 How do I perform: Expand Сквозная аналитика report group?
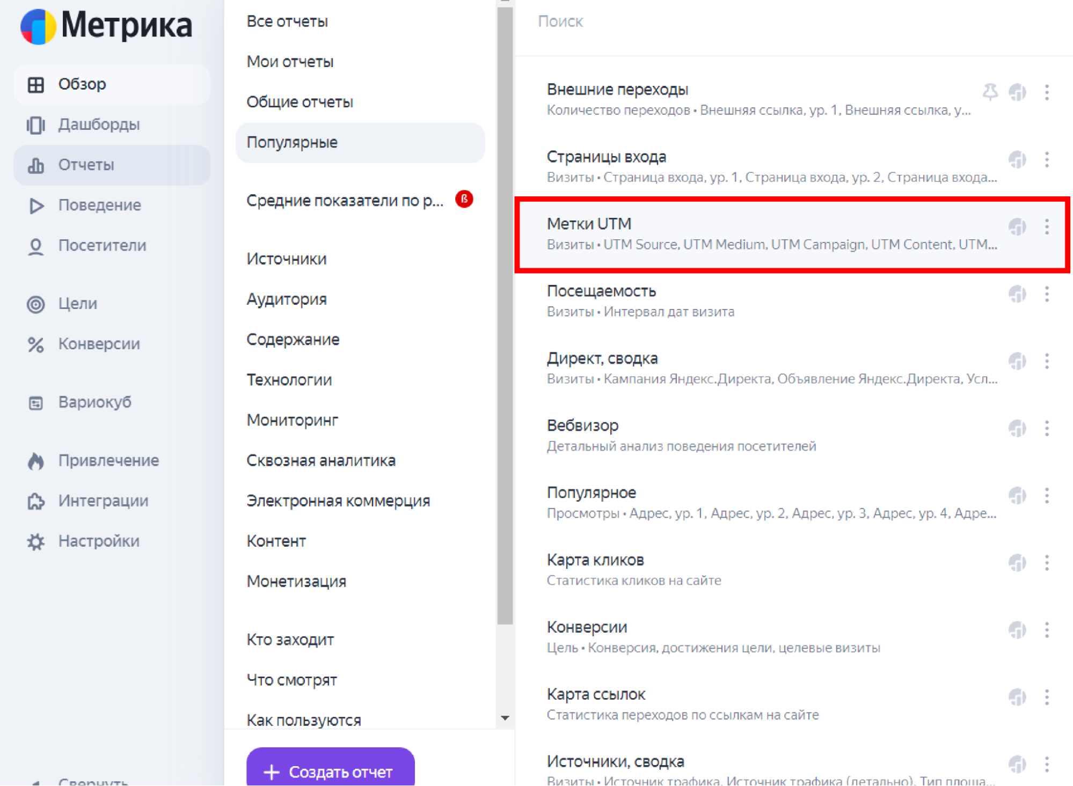(x=321, y=460)
